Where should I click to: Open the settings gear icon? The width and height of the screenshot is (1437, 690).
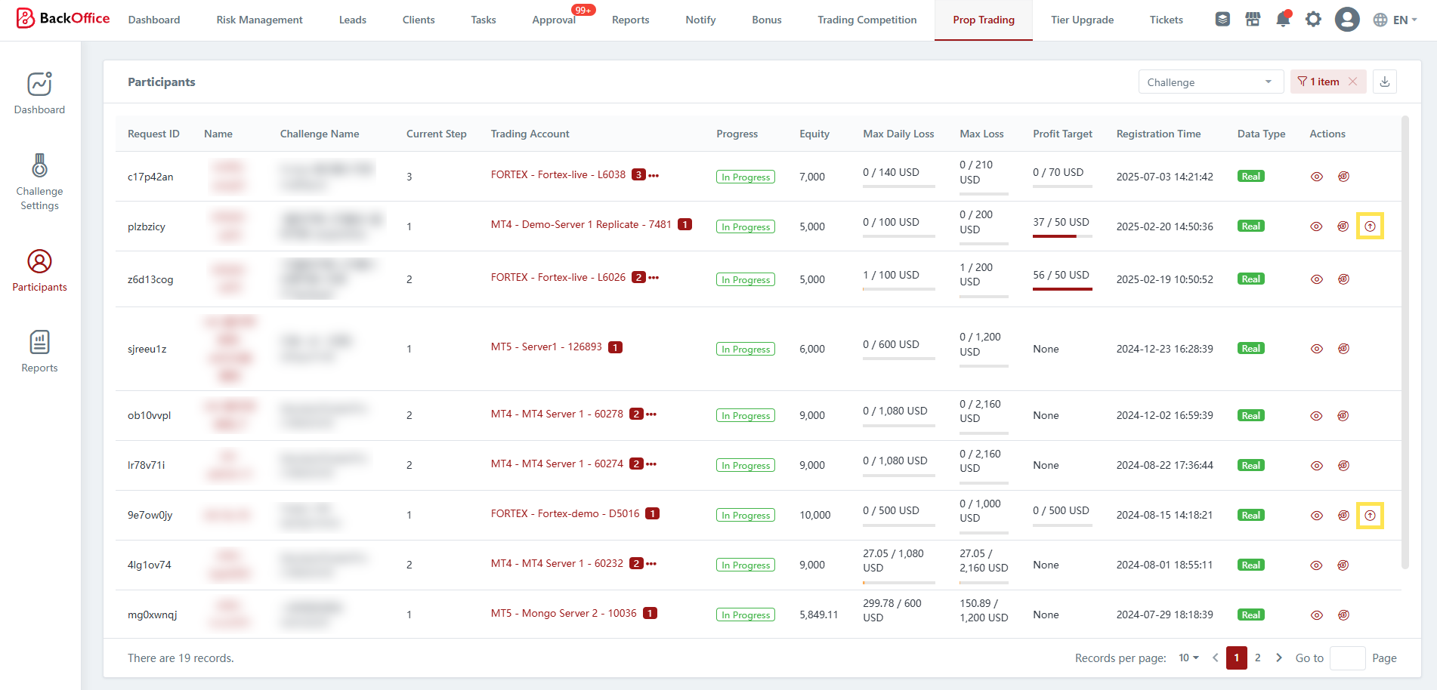1313,20
